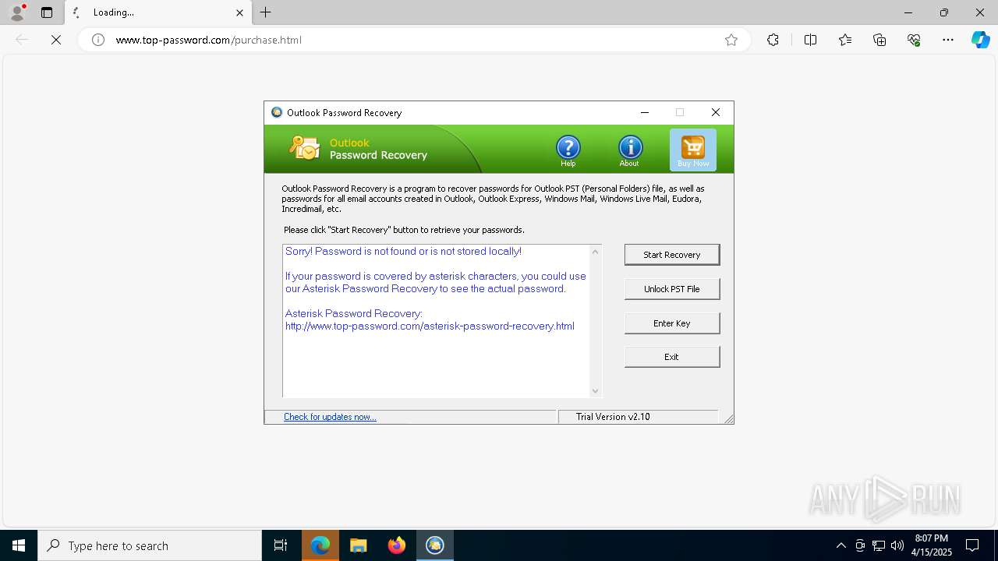Open browser Collections icon

point(879,40)
